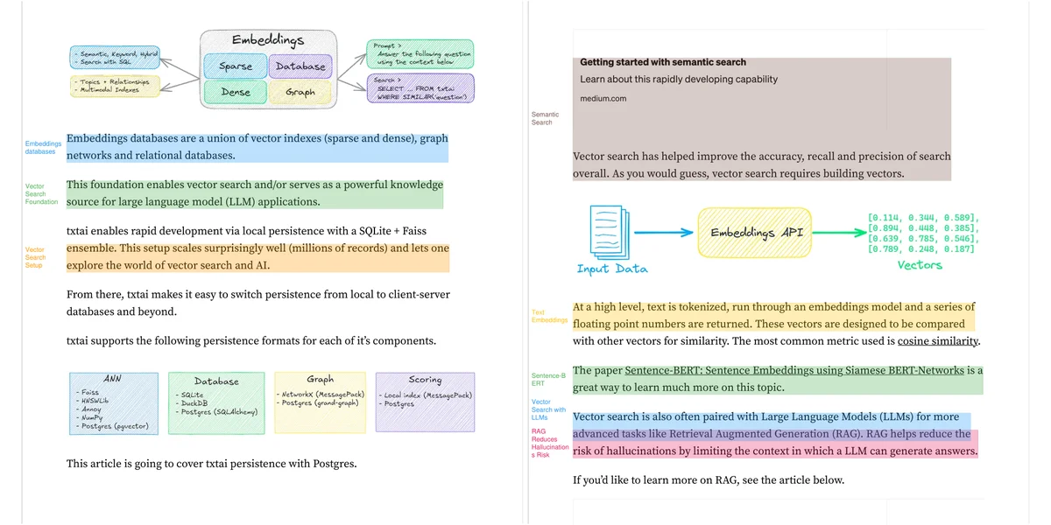The image size is (1051, 525).
Task: Open the cosine similarity link
Action: click(938, 341)
